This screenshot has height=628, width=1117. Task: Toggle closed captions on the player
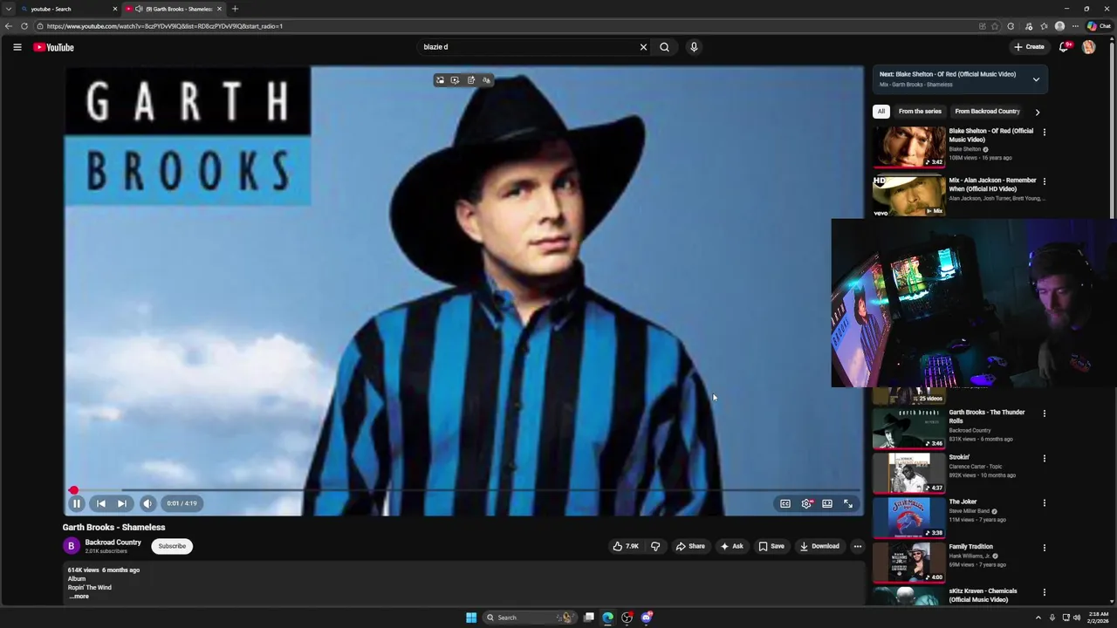click(785, 503)
